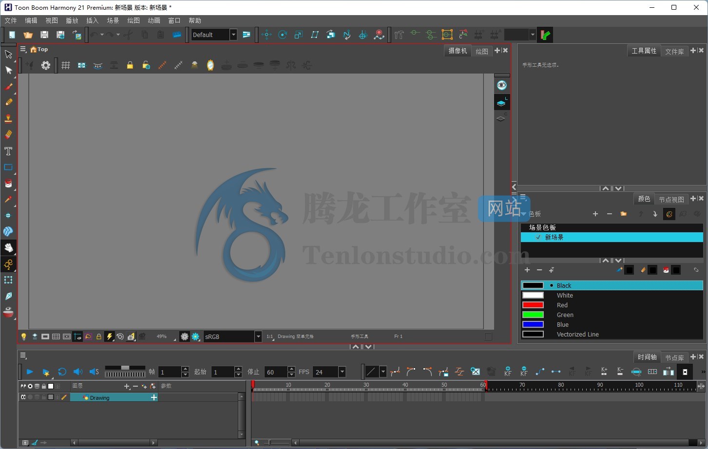Select the Brush tool
708x449 pixels.
8,87
